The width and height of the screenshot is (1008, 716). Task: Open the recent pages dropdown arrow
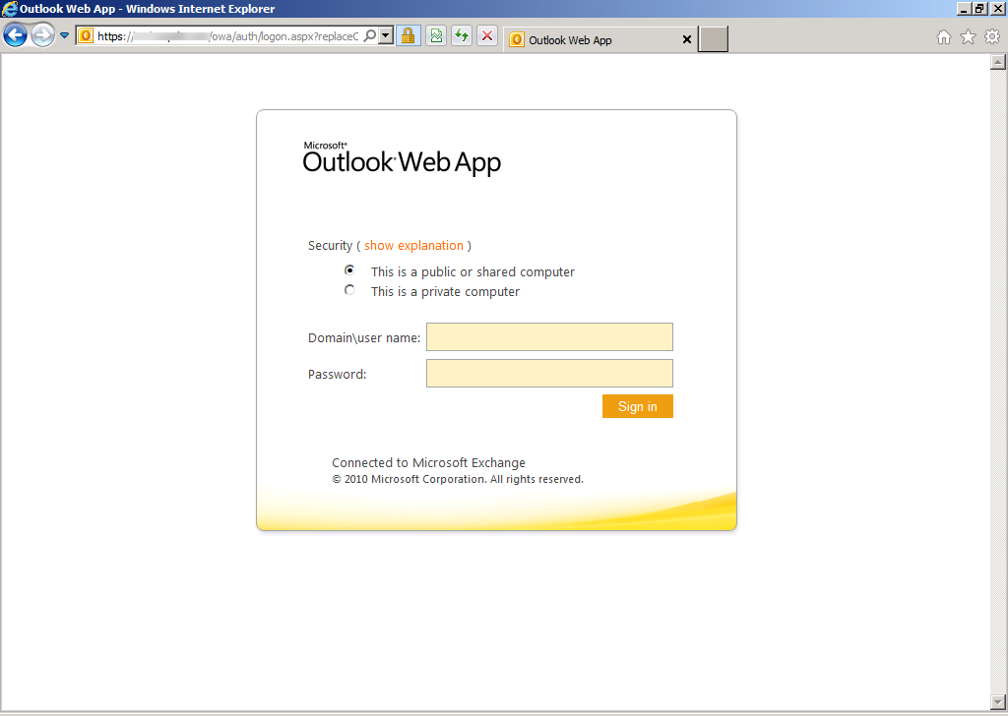tap(64, 35)
